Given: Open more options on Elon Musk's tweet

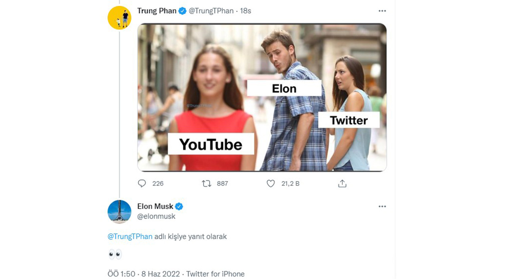Looking at the screenshot, I should (382, 206).
